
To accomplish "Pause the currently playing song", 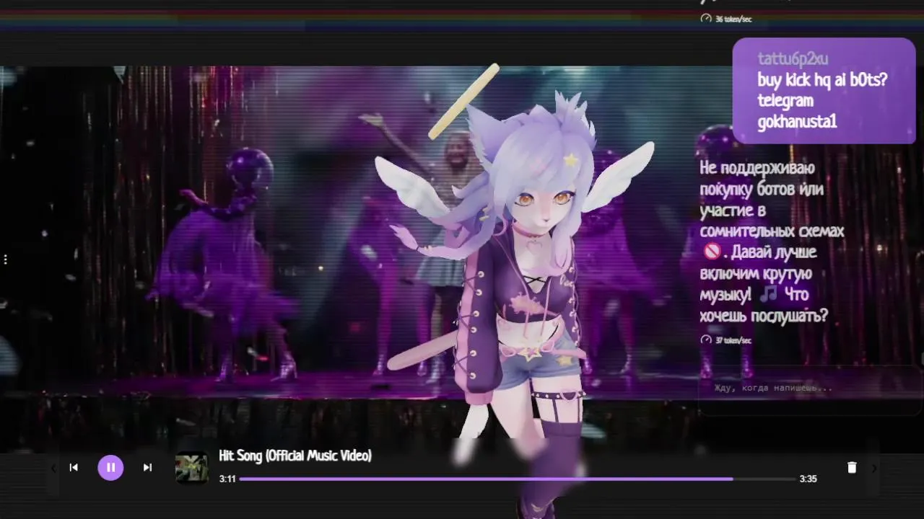I will click(x=110, y=467).
